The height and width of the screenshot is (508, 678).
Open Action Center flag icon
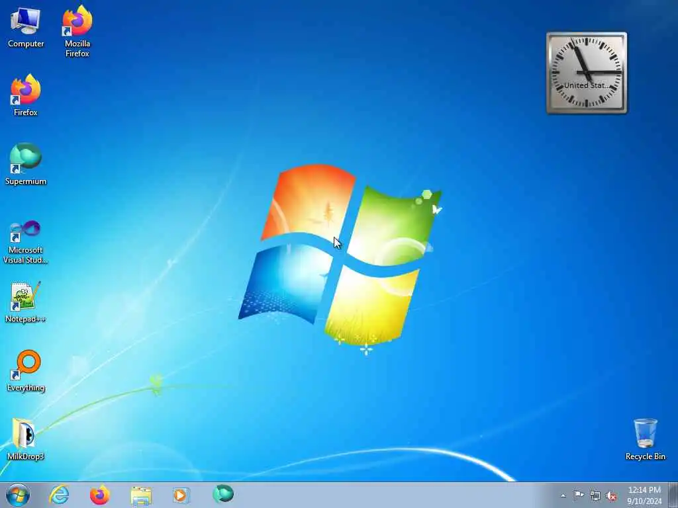[x=579, y=495]
